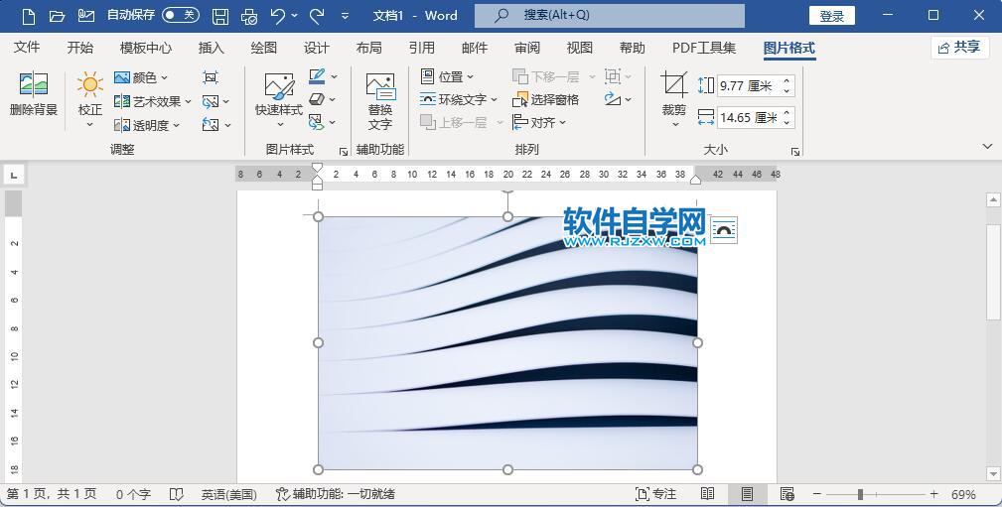Image resolution: width=1002 pixels, height=507 pixels.
Task: Undo the last action
Action: (x=277, y=16)
